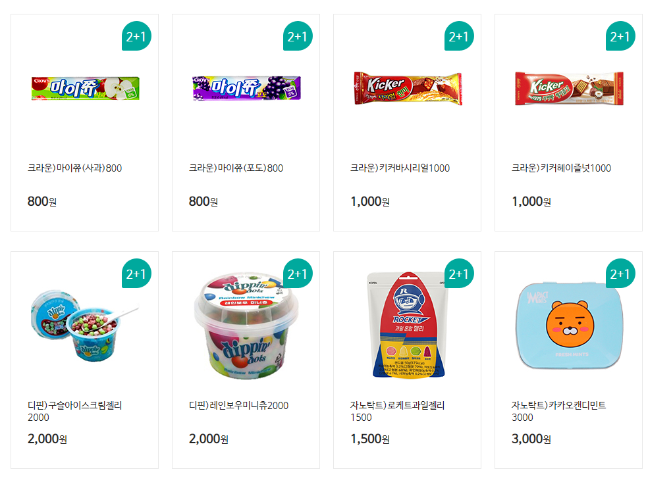Click the 크라운)키커바시리얼1000 product name

(x=400, y=168)
